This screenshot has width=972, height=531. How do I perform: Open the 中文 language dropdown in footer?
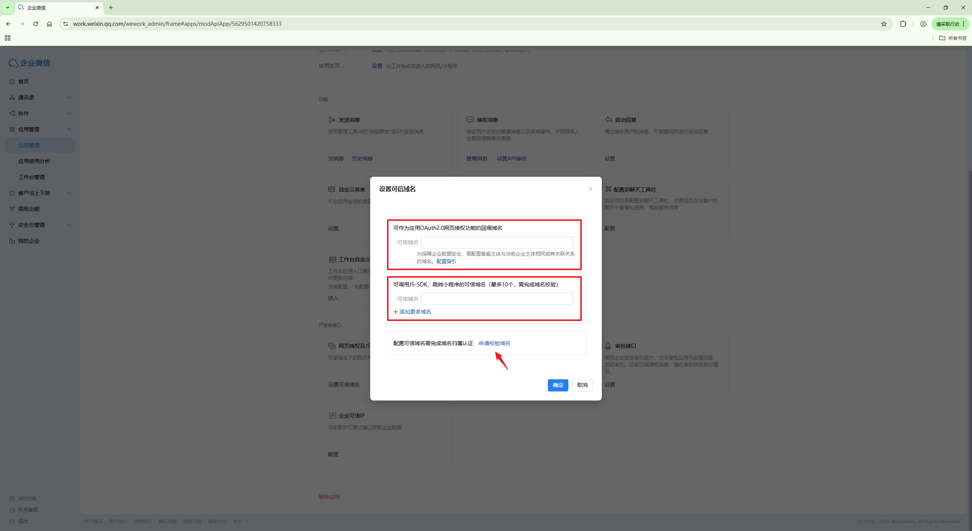pos(240,522)
